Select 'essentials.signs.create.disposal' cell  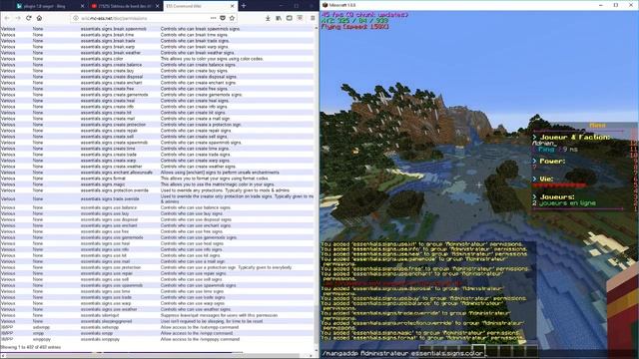coord(112,77)
